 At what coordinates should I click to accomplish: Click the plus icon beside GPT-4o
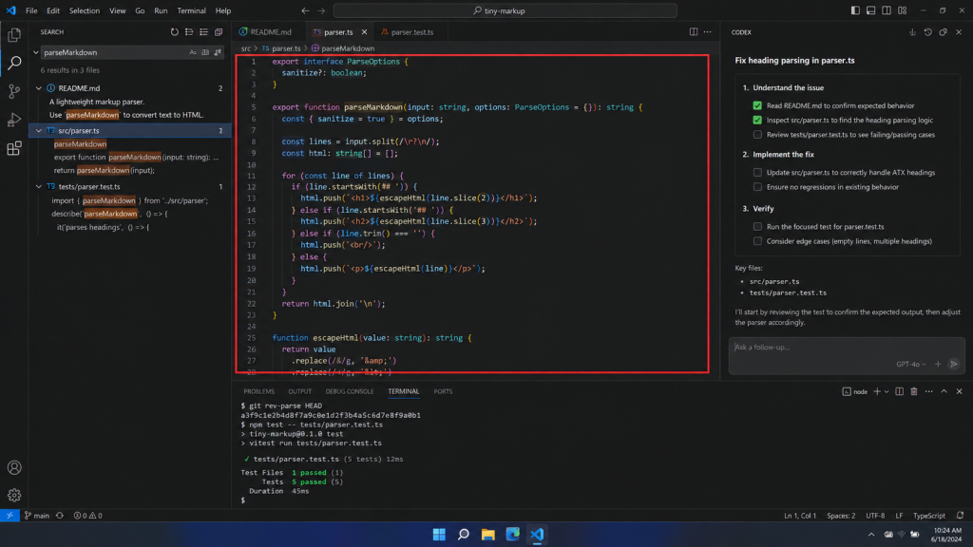coord(938,364)
